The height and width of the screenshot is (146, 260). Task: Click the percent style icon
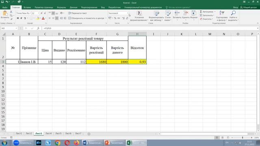coord(115,18)
